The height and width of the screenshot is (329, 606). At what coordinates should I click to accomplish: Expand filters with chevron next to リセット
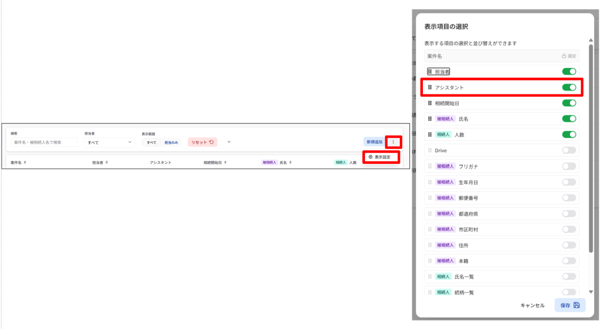tap(229, 142)
